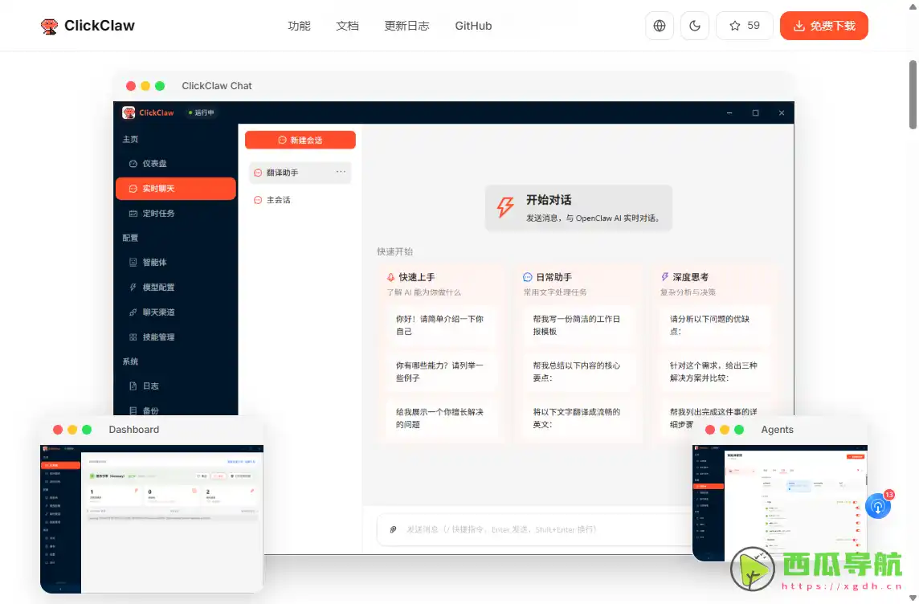919x604 pixels.
Task: Choose prompt 给我展示一个你擅长解决的问题
Action: tap(441, 418)
